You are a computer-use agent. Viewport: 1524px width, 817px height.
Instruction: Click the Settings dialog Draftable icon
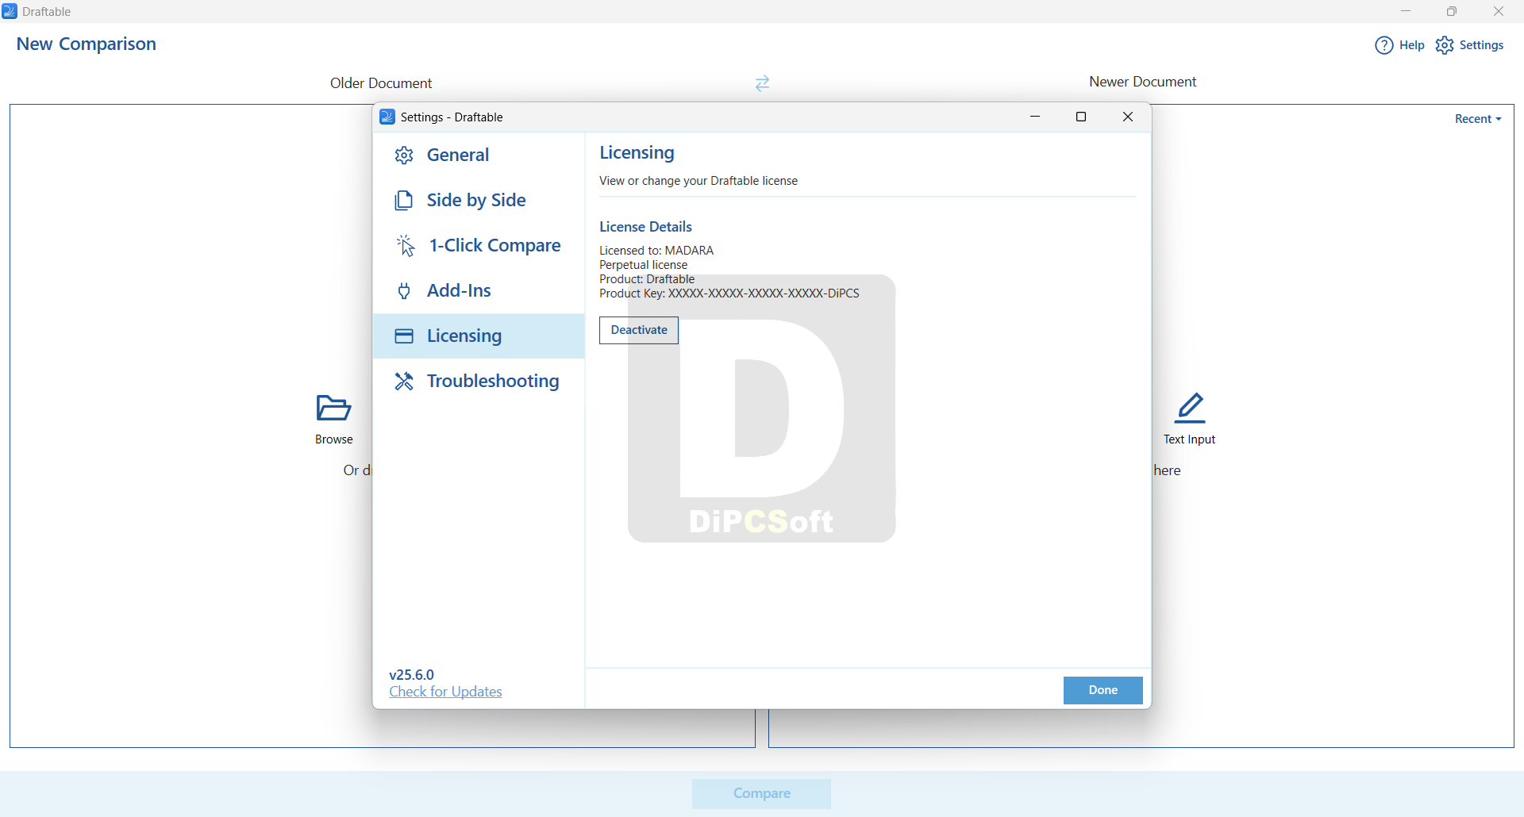click(387, 117)
